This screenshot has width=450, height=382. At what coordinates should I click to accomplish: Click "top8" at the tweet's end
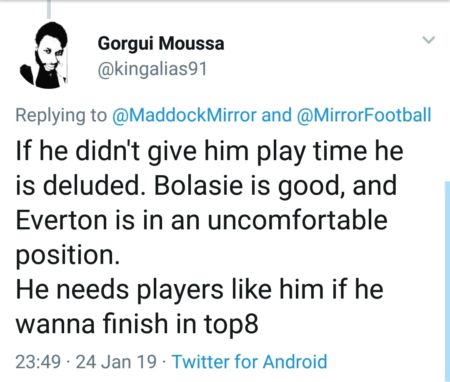tap(231, 324)
